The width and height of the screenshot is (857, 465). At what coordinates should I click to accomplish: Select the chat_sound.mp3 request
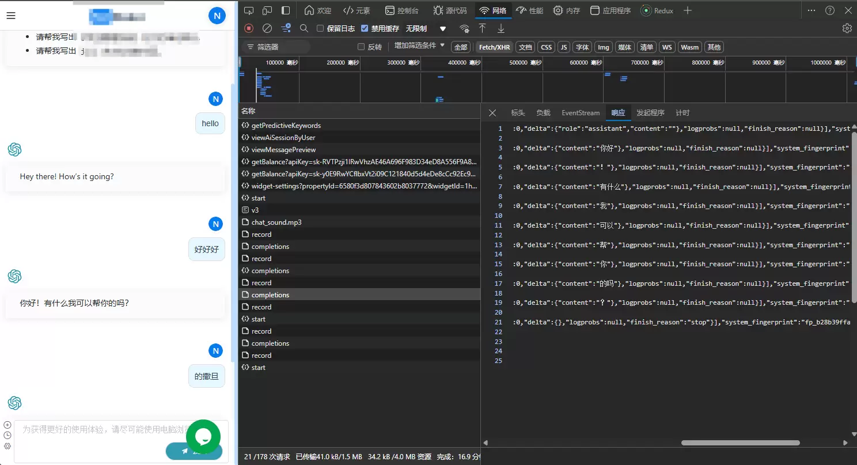[x=359, y=222]
